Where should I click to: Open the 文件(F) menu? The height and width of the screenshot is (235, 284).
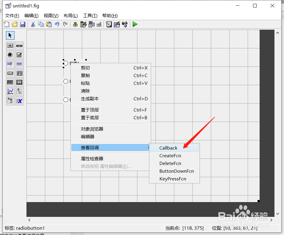pos(12,16)
